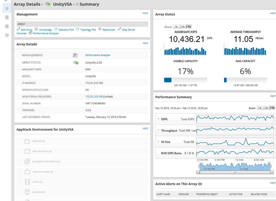Click the Unmanage pause icon
This screenshot has width=276, height=201.
pyautogui.click(x=36, y=29)
